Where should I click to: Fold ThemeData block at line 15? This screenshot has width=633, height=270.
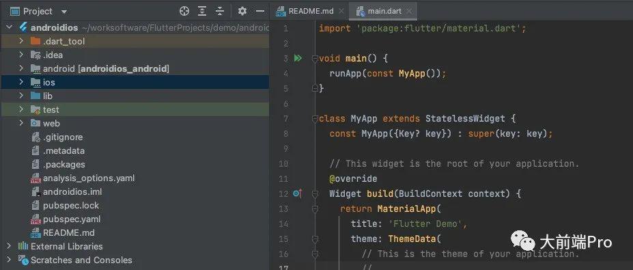pos(315,239)
